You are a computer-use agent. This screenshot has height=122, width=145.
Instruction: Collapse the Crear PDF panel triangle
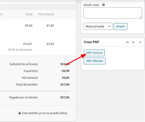click(x=140, y=42)
